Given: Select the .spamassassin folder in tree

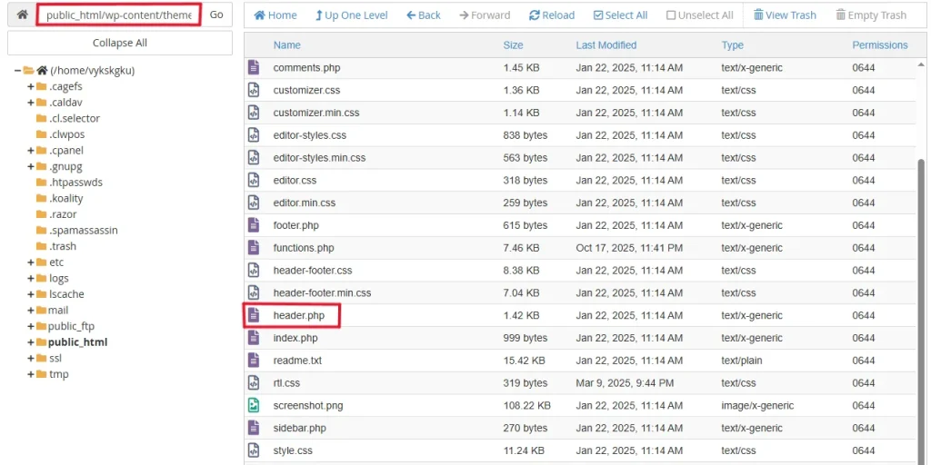Looking at the screenshot, I should click(84, 230).
